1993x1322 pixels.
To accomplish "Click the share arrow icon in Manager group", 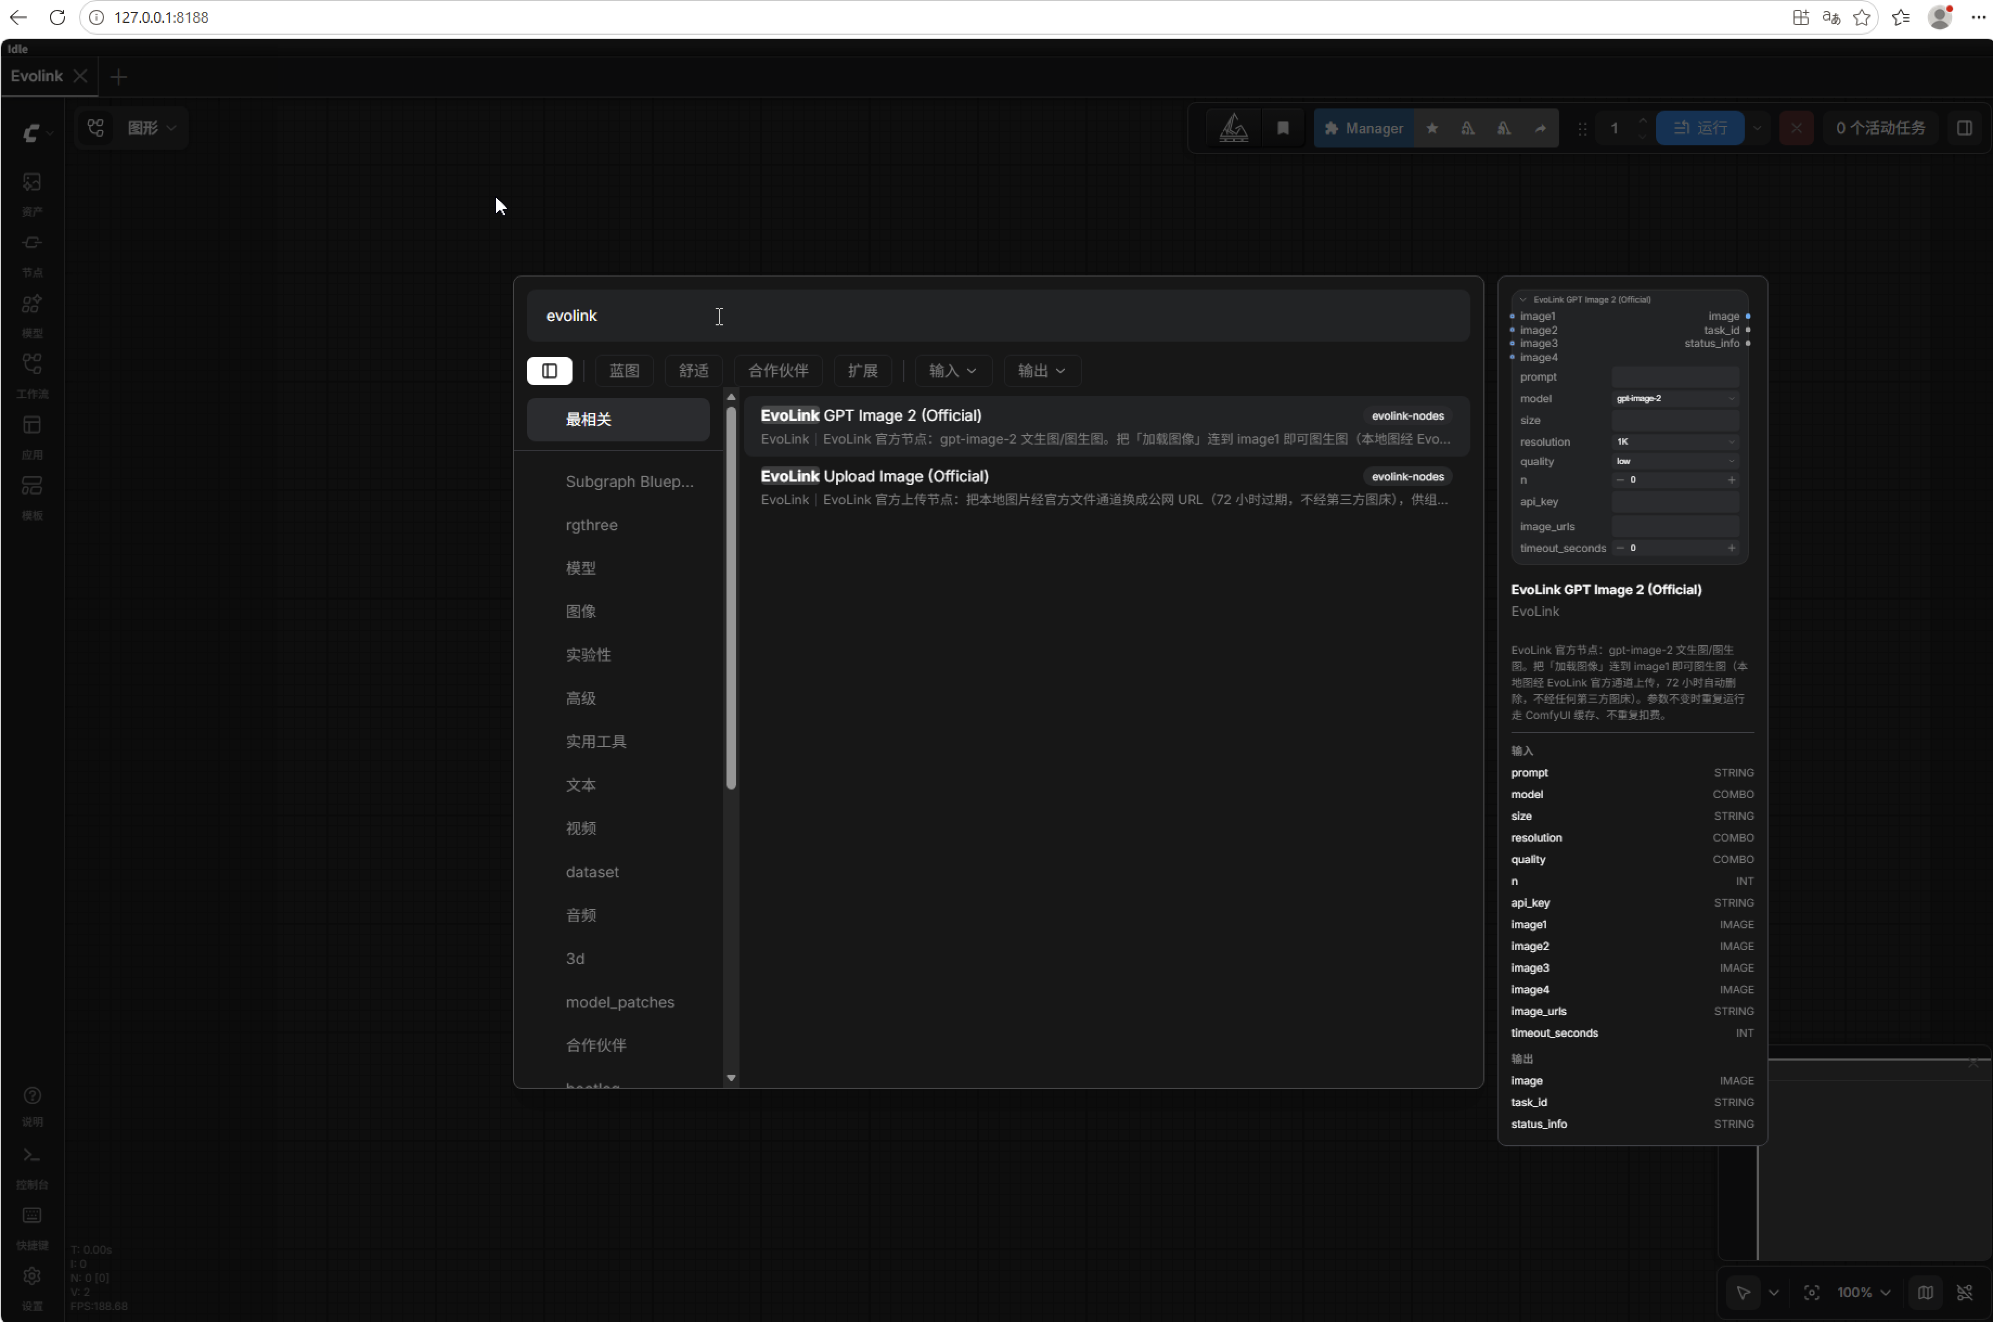I will point(1540,128).
